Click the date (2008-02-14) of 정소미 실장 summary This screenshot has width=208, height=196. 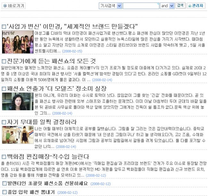coord(62,113)
